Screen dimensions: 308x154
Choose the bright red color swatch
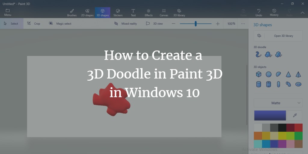click(x=298, y=128)
